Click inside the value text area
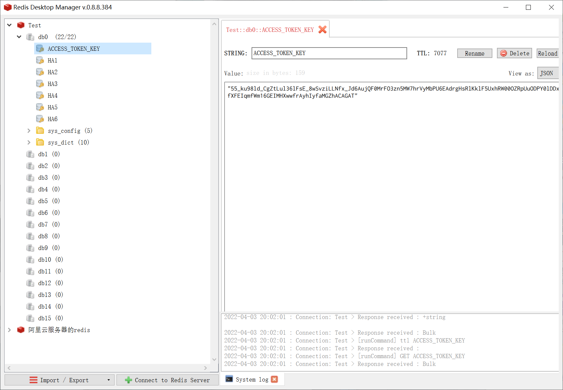 click(x=392, y=197)
